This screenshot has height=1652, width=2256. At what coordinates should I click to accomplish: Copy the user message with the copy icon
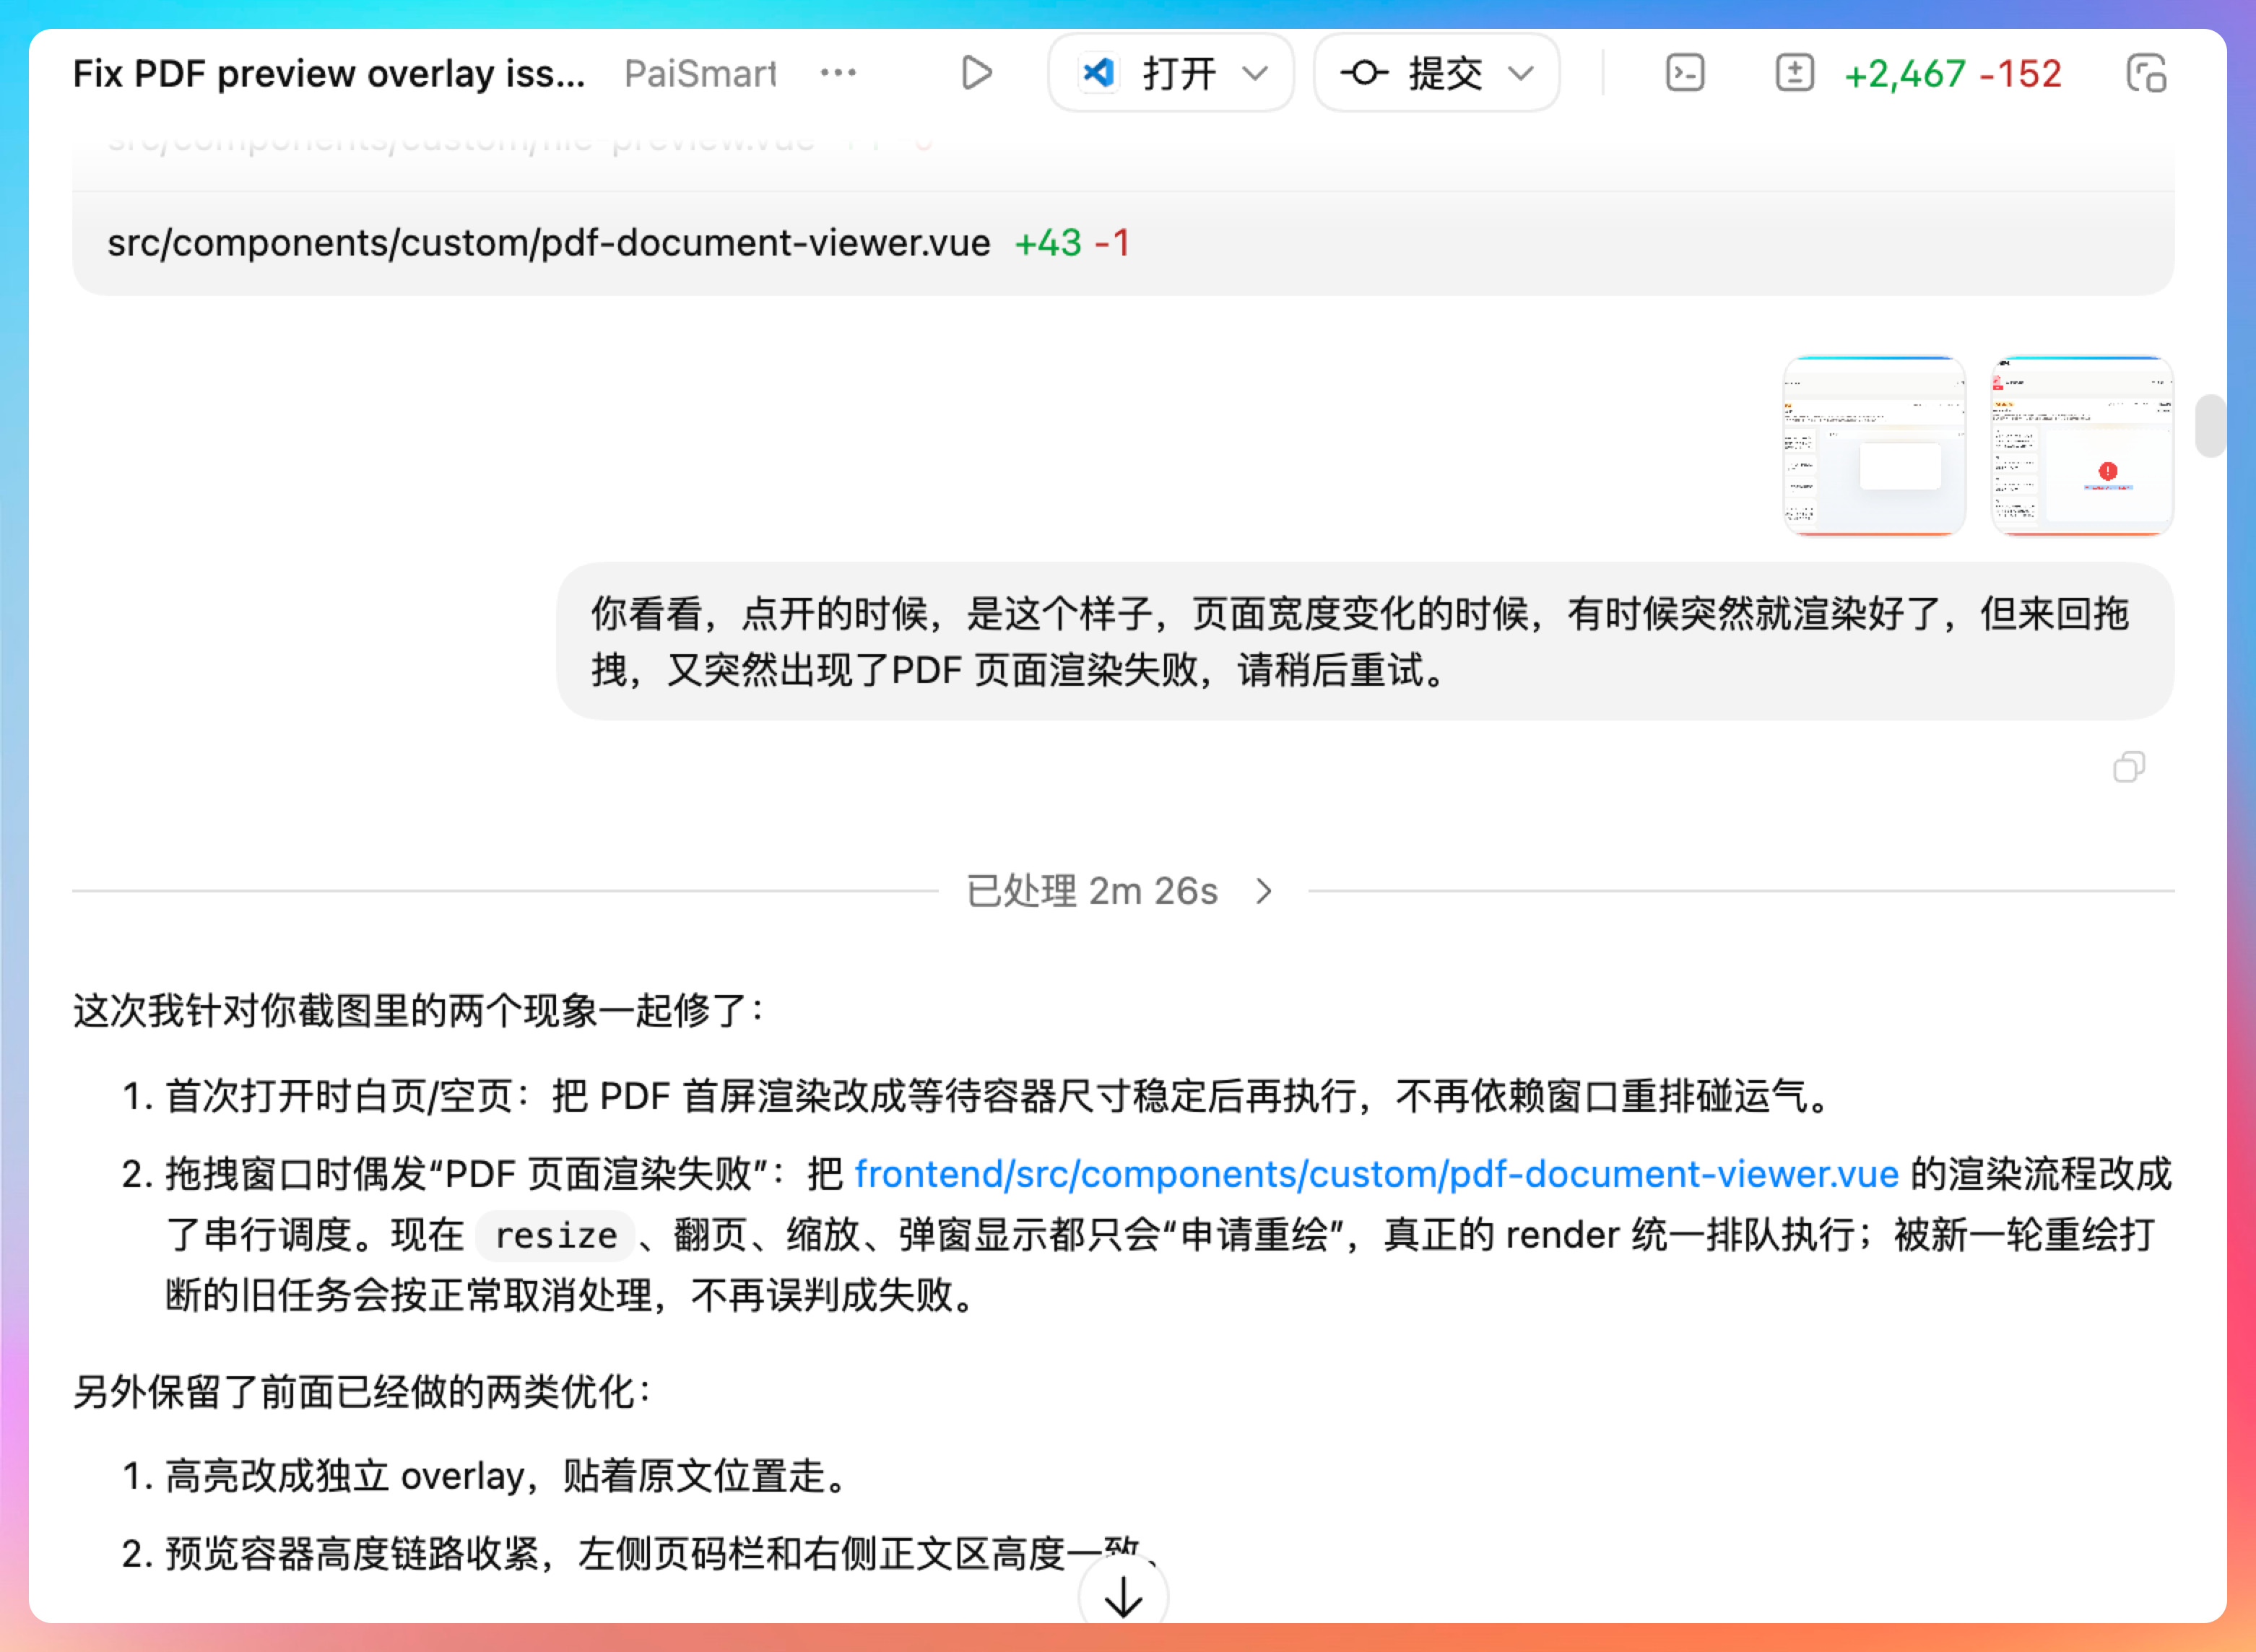[x=2129, y=767]
